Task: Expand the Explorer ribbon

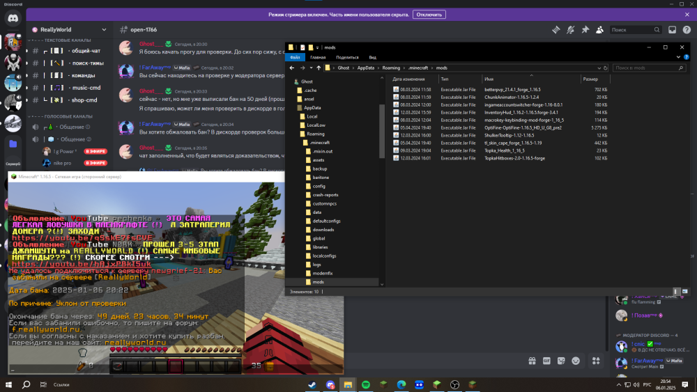Action: (x=678, y=57)
